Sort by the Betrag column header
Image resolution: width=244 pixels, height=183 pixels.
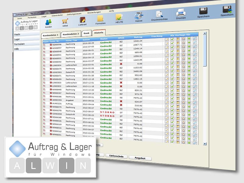tap(138, 37)
